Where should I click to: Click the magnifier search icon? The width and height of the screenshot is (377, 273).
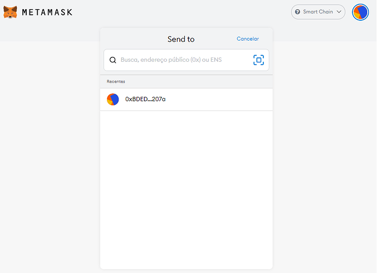[113, 60]
